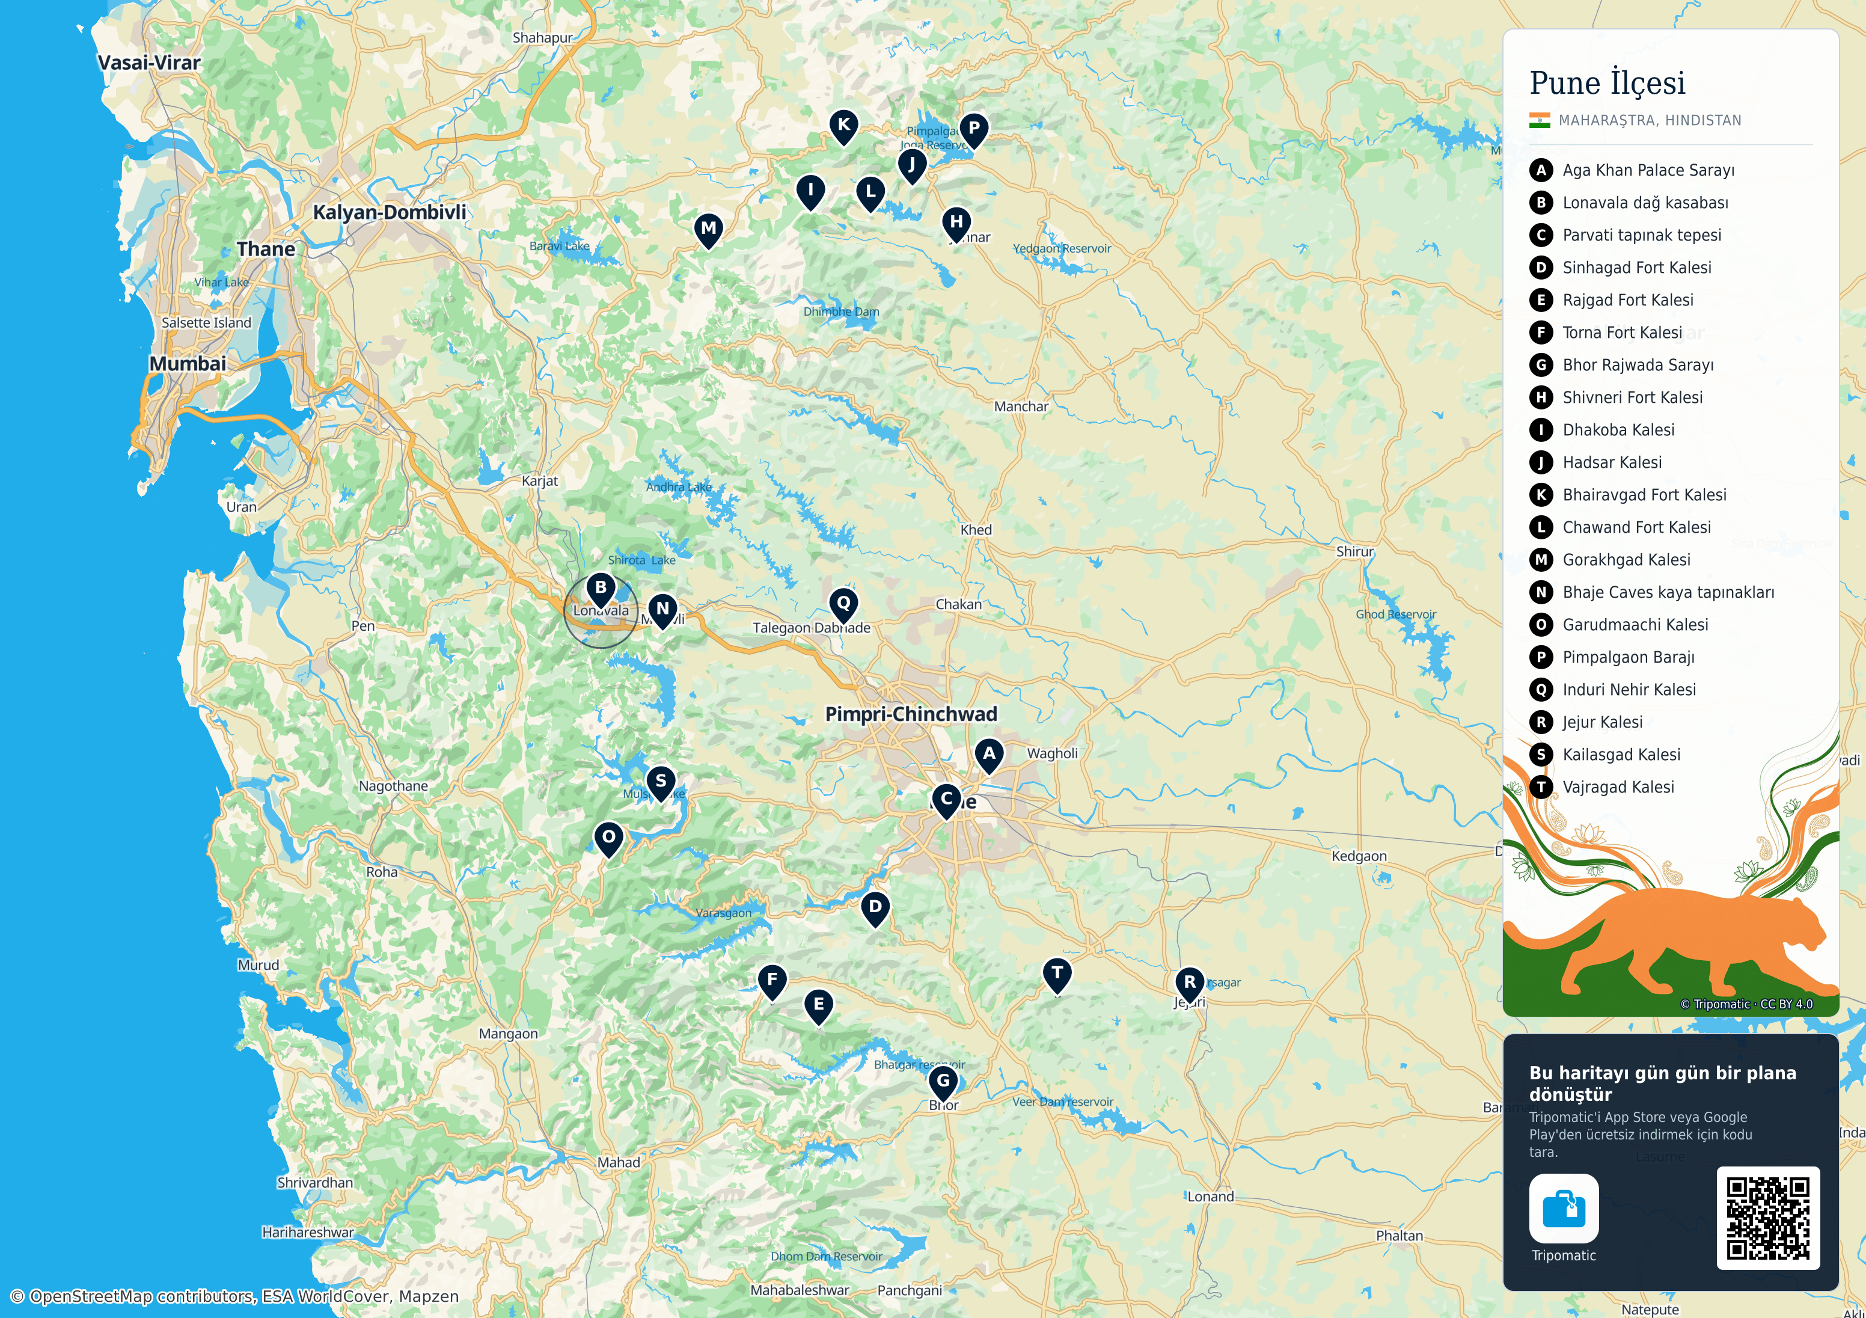Viewport: 1866px width, 1318px height.
Task: Click map pin Q near Talegaon Dabhade
Action: (843, 605)
